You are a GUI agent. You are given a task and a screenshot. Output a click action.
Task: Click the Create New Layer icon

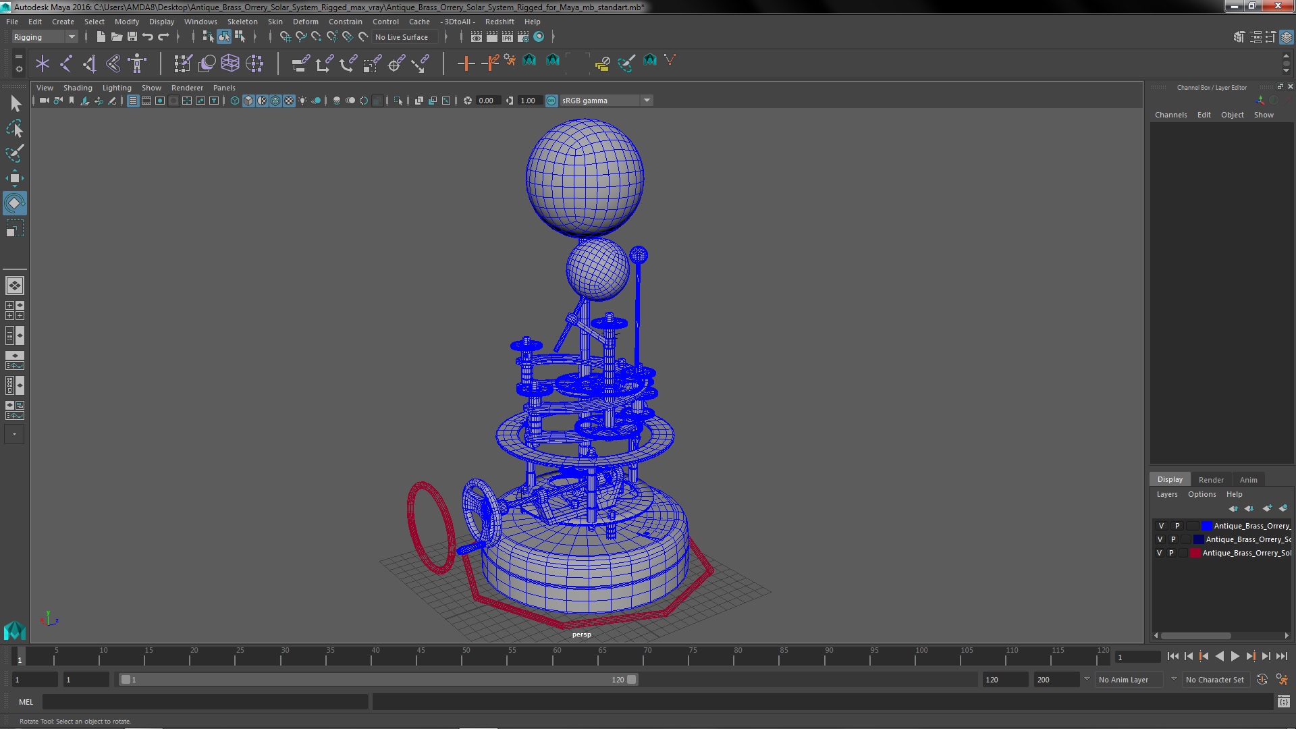click(x=1267, y=508)
